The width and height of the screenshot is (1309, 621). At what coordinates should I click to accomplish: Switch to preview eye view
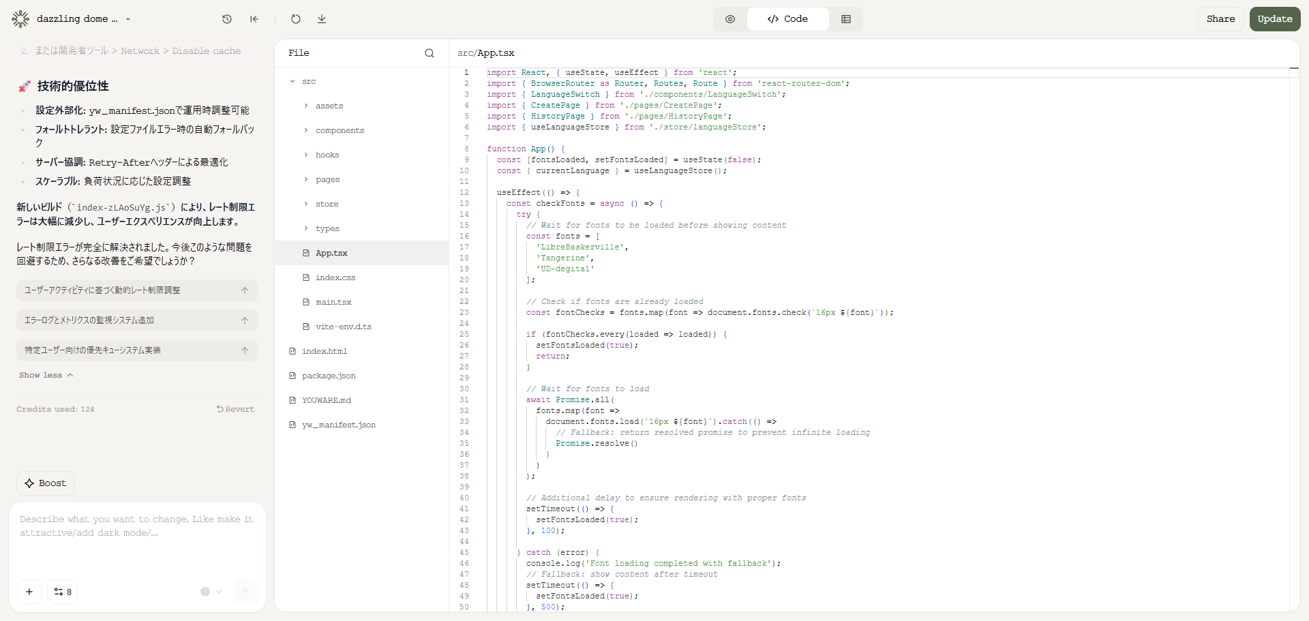(x=730, y=19)
